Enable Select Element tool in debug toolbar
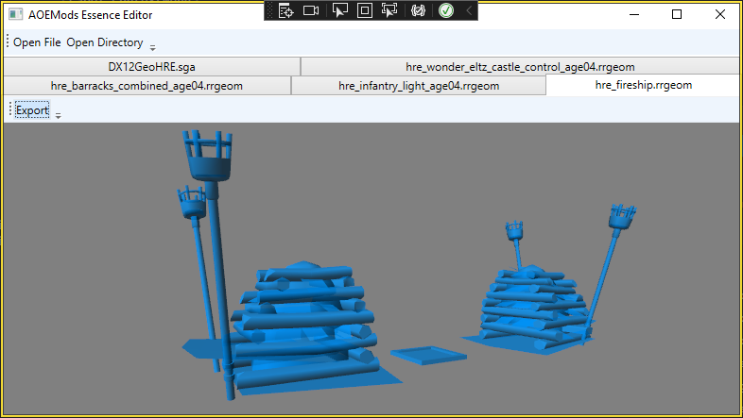The image size is (743, 418). coord(339,10)
